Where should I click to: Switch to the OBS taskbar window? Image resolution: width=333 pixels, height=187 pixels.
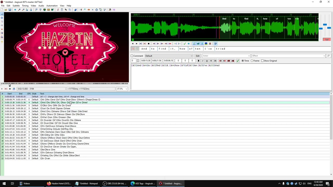114,184
